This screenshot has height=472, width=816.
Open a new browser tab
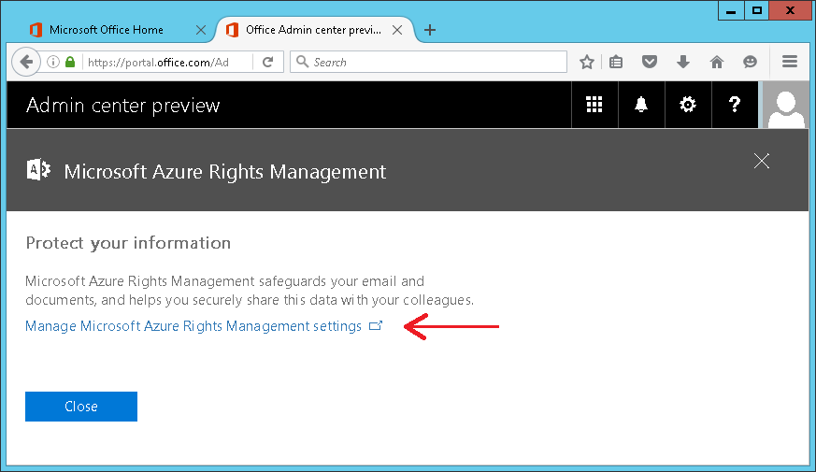[x=430, y=30]
